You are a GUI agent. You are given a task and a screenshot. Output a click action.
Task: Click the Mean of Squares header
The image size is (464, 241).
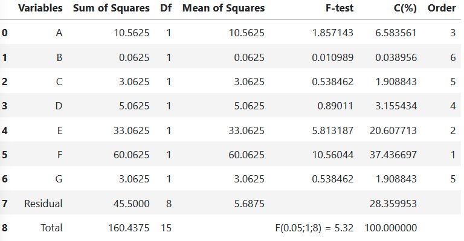click(x=224, y=8)
